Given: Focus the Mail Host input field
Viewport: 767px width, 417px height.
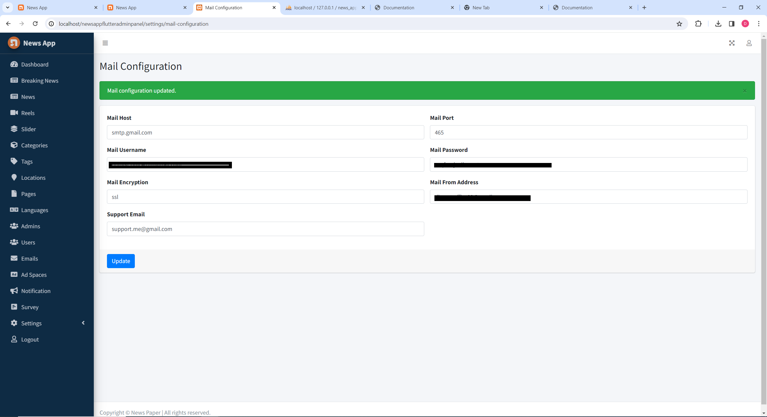Looking at the screenshot, I should click(265, 132).
